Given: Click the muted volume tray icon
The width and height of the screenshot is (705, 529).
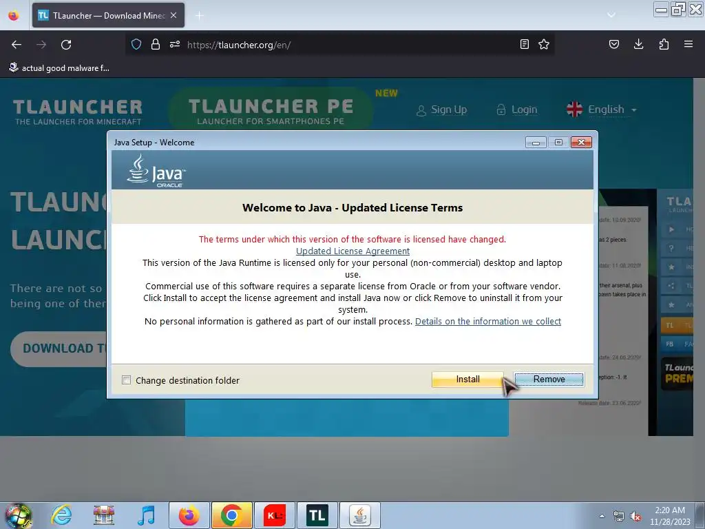Looking at the screenshot, I should tap(635, 516).
